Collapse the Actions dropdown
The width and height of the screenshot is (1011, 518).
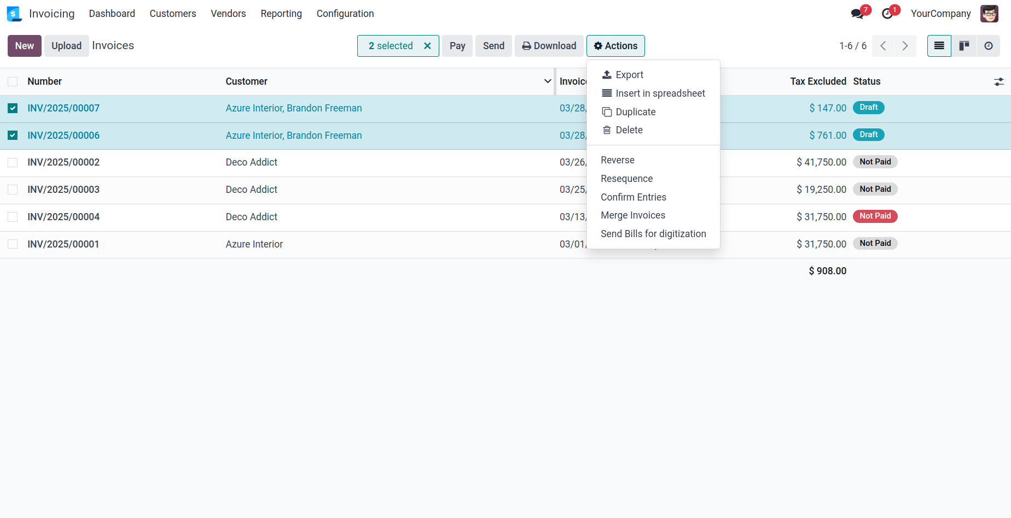click(615, 46)
